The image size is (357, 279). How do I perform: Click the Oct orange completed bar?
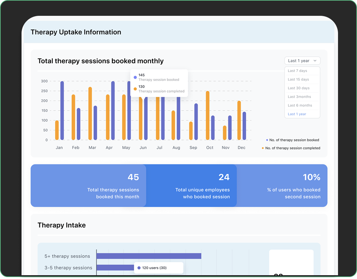pos(208,115)
